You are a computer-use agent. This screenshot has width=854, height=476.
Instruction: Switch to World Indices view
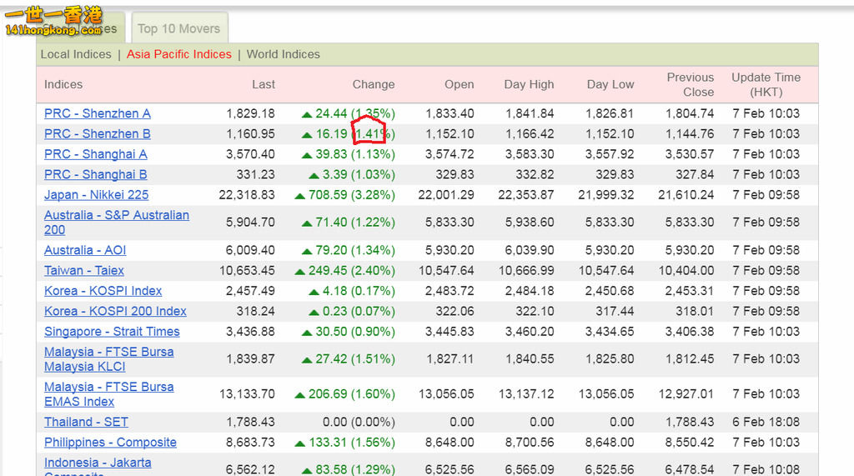coord(284,54)
